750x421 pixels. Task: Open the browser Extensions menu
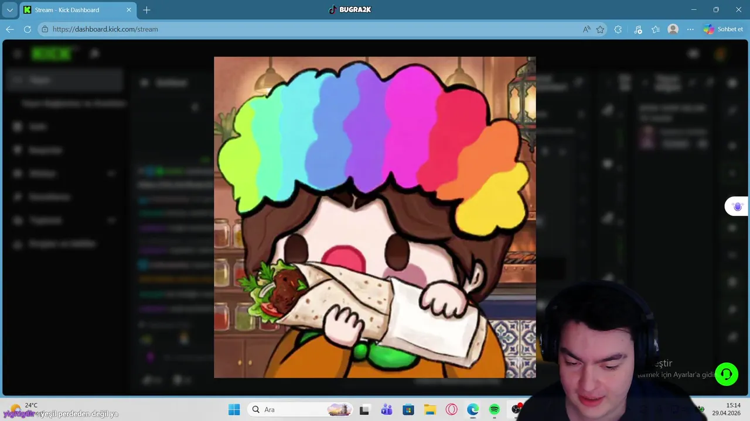coord(618,29)
